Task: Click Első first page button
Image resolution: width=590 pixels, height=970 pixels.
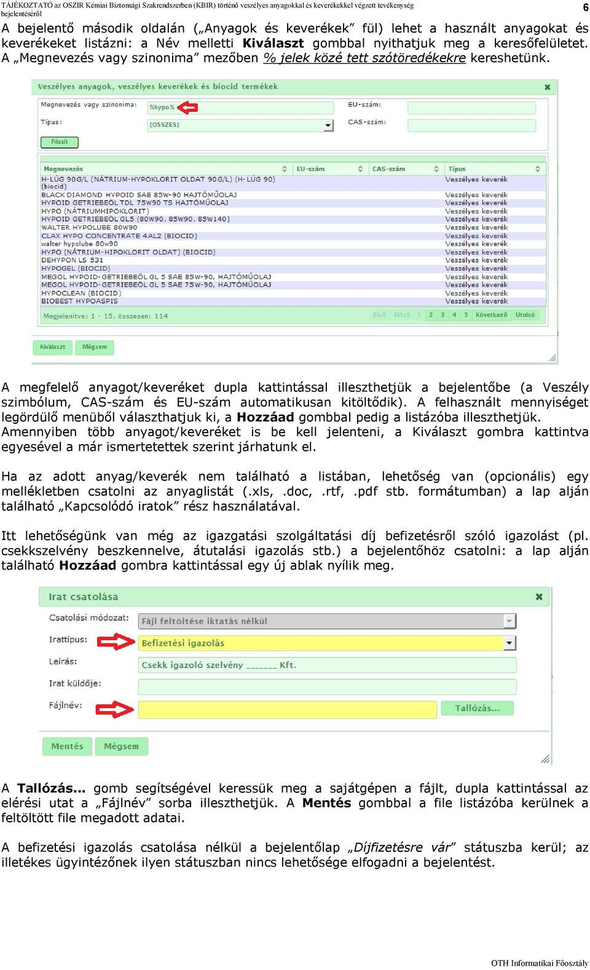Action: pos(380,315)
